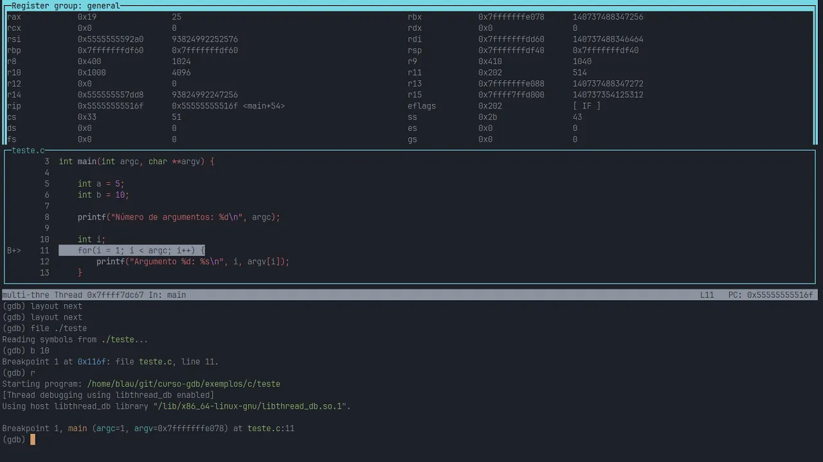The width and height of the screenshot is (823, 462).
Task: Click '[Thread debugging using libthread_db enabled]' line
Action: click(x=108, y=395)
